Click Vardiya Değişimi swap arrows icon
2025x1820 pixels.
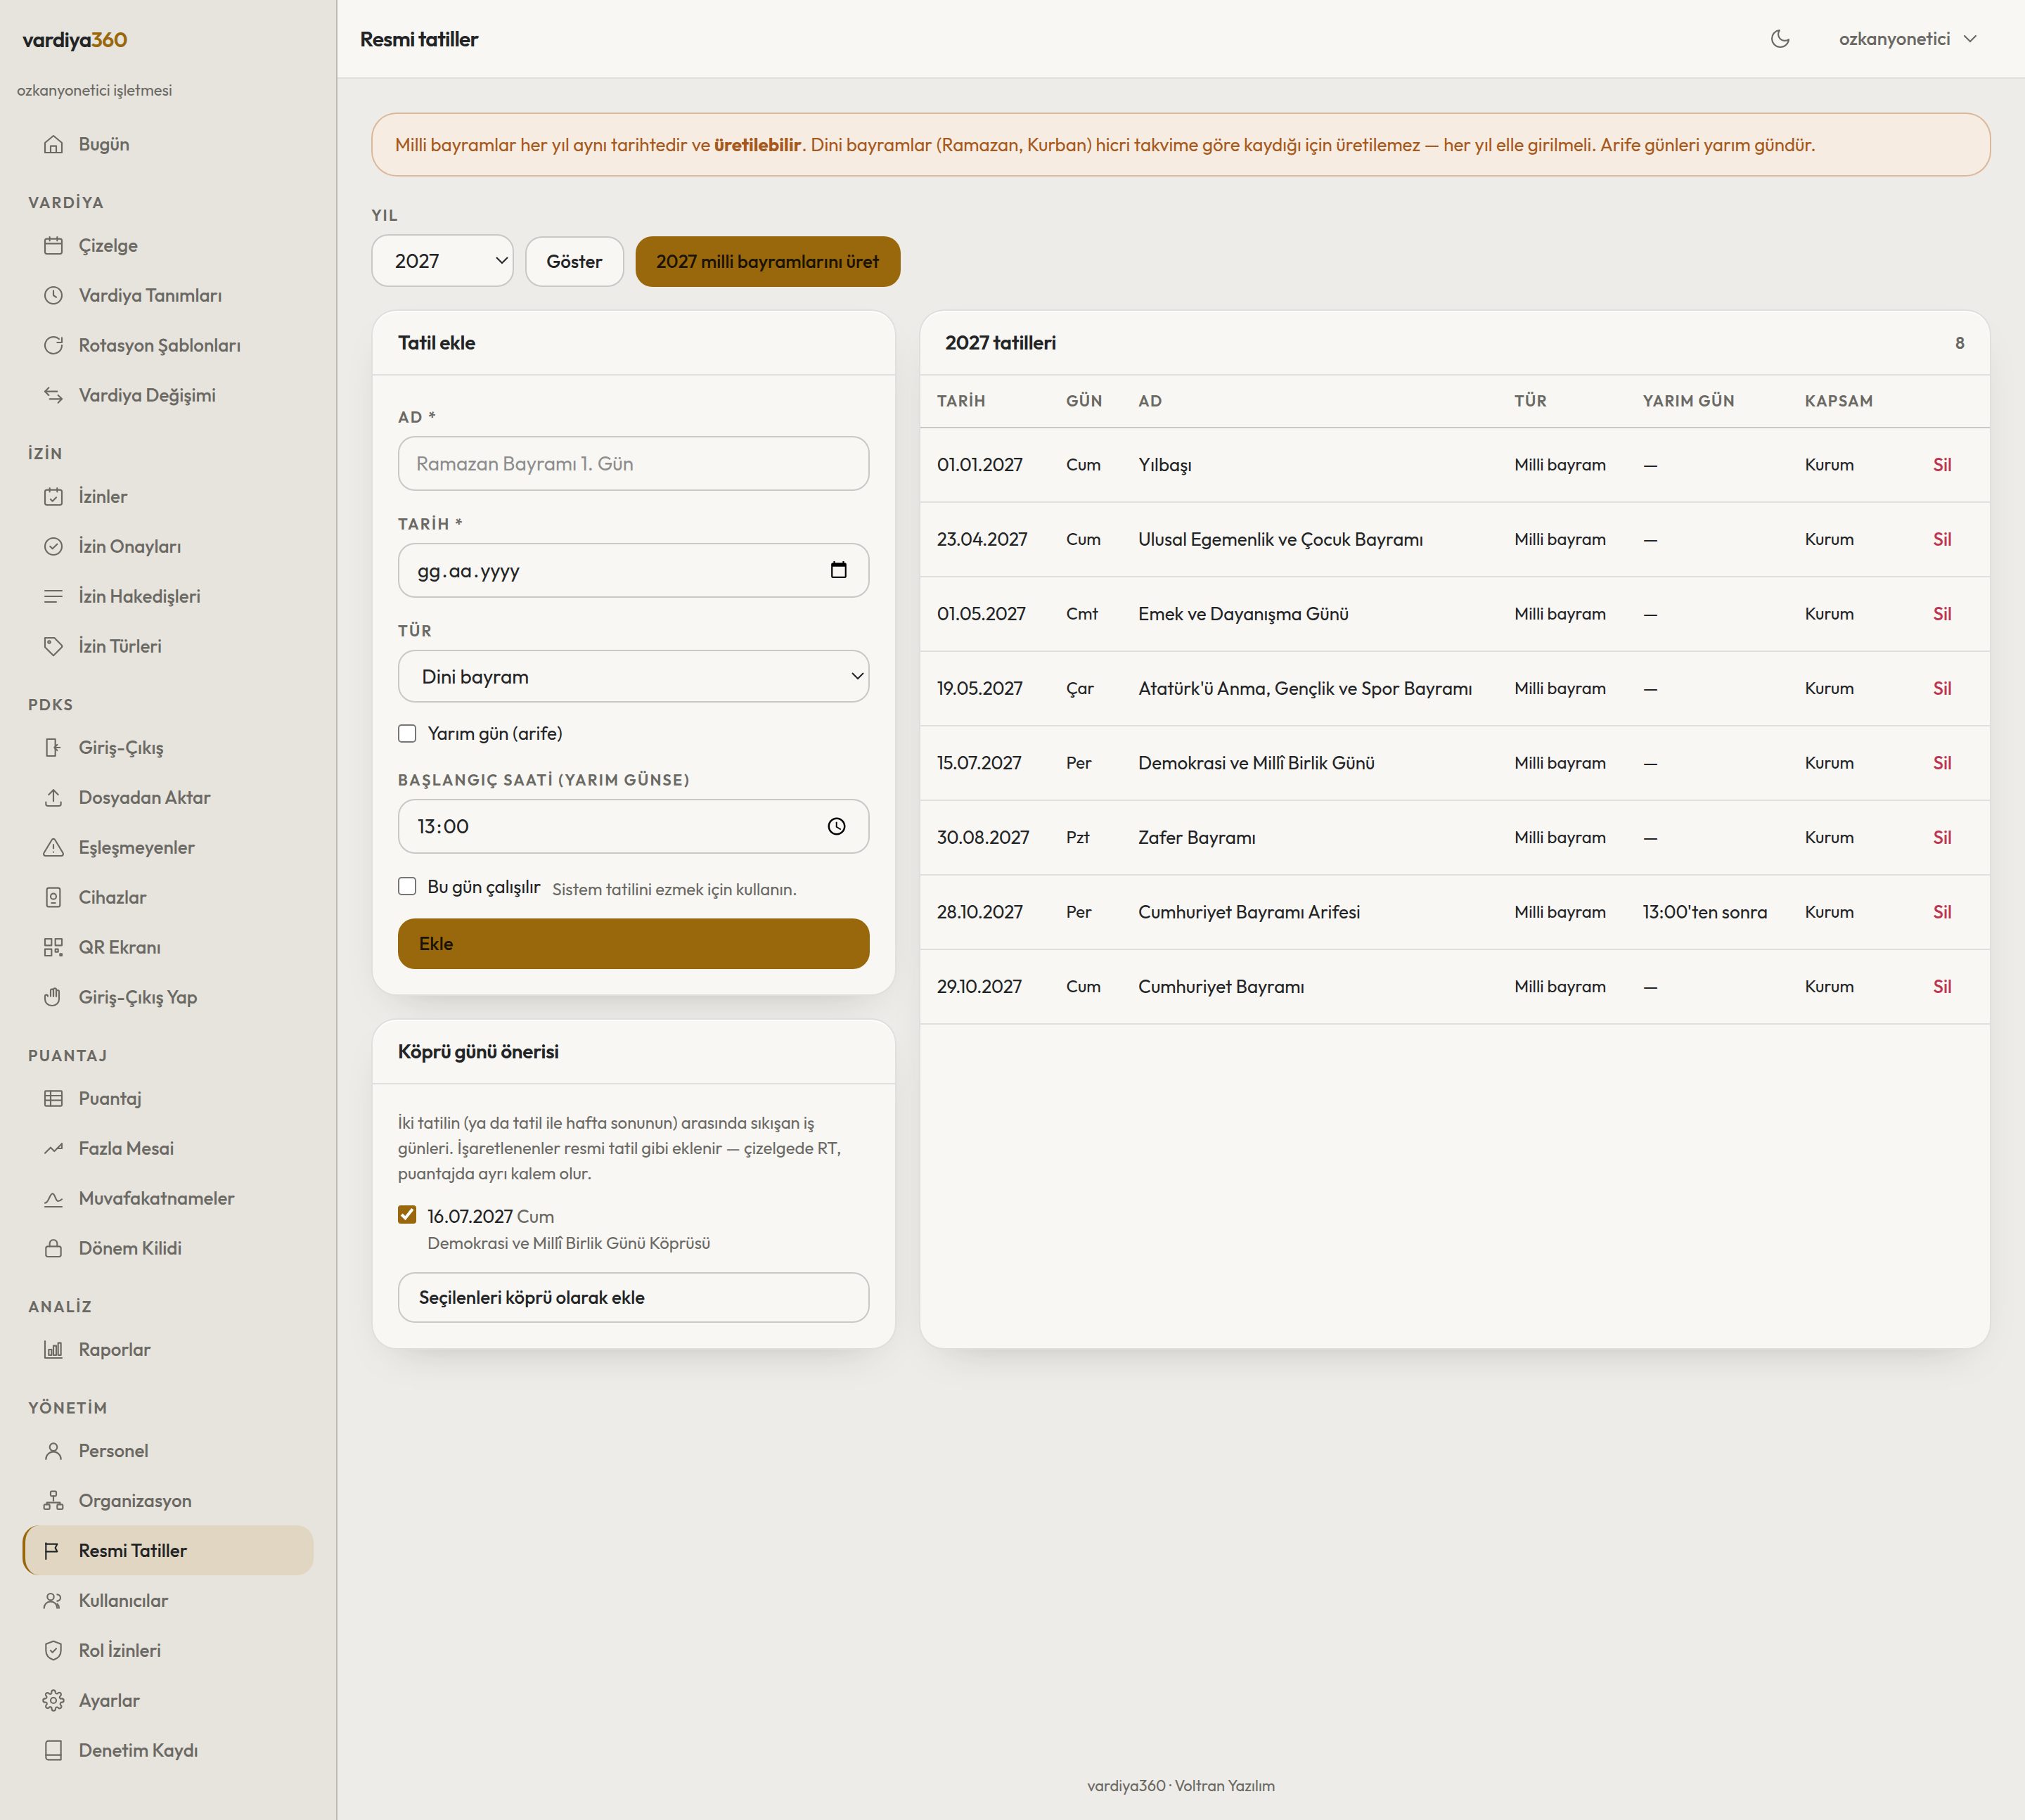tap(54, 395)
